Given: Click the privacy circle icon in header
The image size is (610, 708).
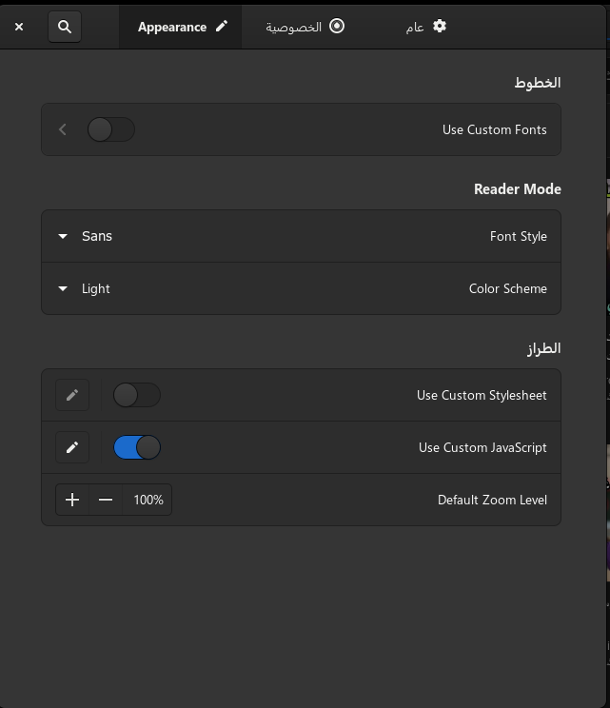Looking at the screenshot, I should (337, 27).
